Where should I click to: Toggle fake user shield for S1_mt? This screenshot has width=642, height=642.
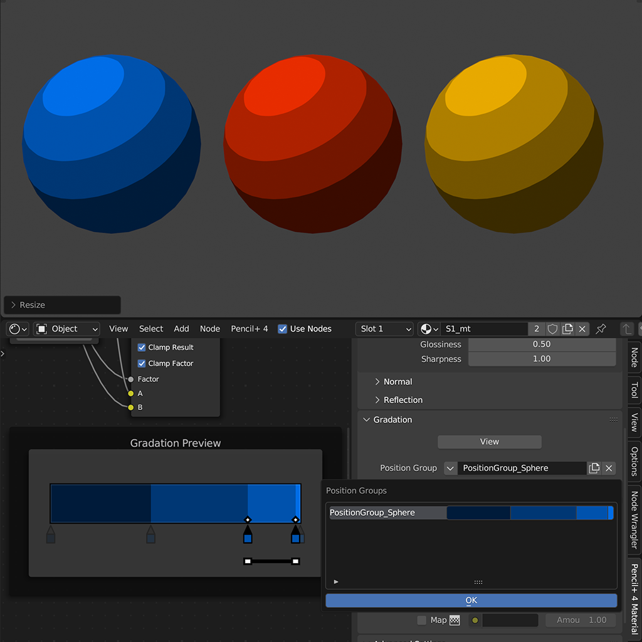point(552,329)
